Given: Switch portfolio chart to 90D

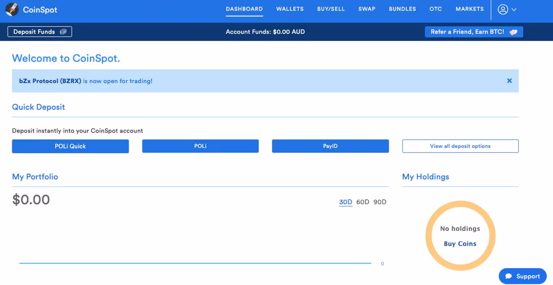Looking at the screenshot, I should pos(380,202).
